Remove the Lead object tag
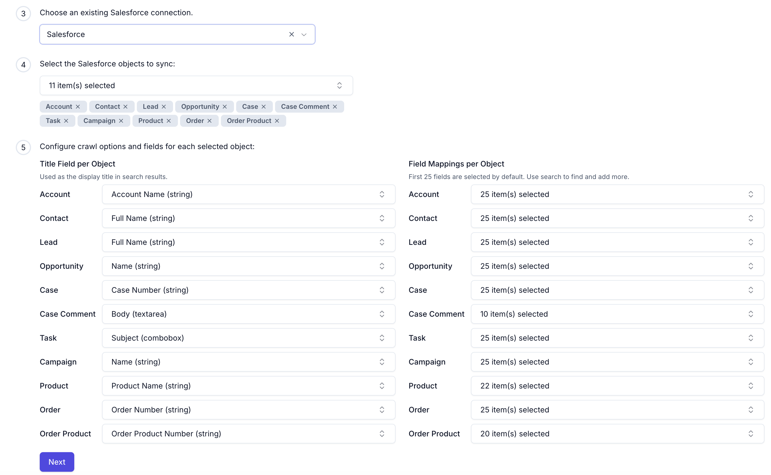 coord(164,106)
